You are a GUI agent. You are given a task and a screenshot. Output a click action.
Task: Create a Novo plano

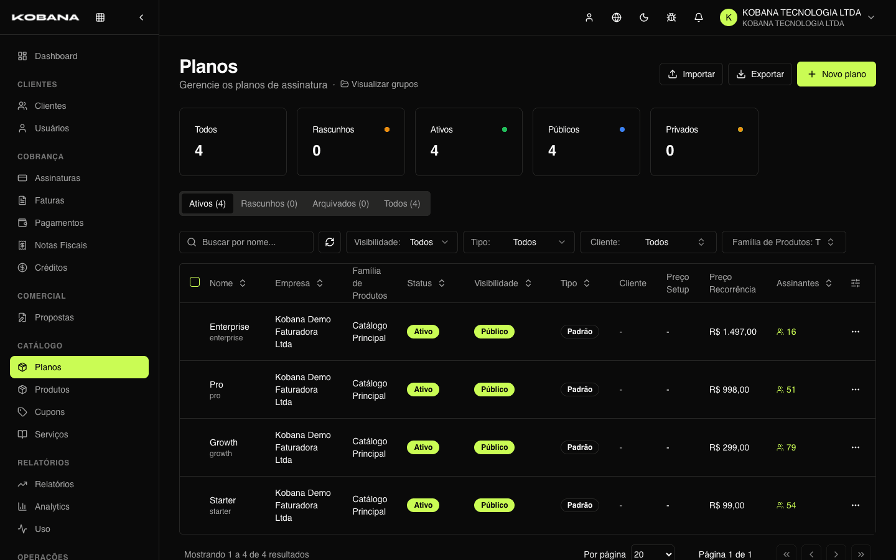click(x=836, y=74)
